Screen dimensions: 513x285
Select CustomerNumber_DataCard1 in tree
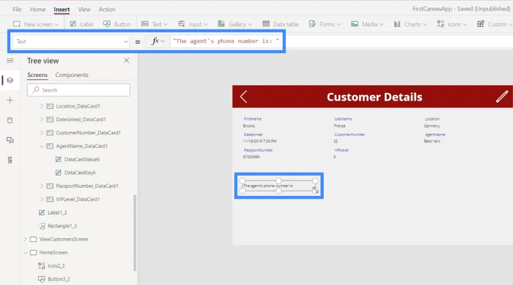point(88,133)
